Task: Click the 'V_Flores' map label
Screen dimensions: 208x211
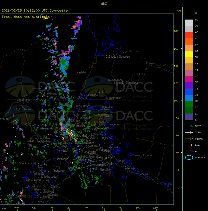Action: (38, 202)
